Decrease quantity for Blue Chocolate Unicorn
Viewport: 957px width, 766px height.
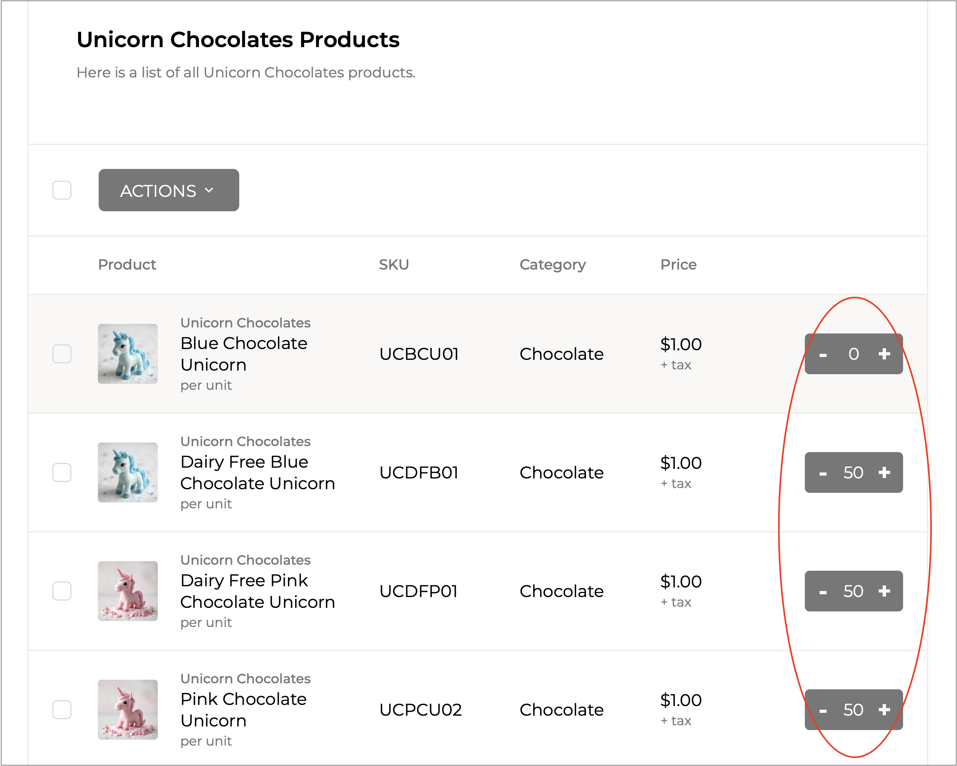pyautogui.click(x=823, y=355)
